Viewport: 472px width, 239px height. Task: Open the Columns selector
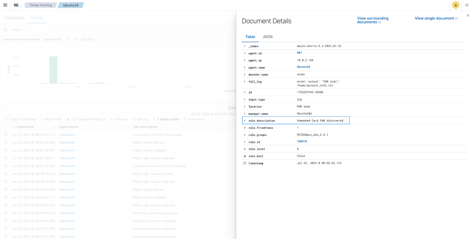tap(119, 119)
